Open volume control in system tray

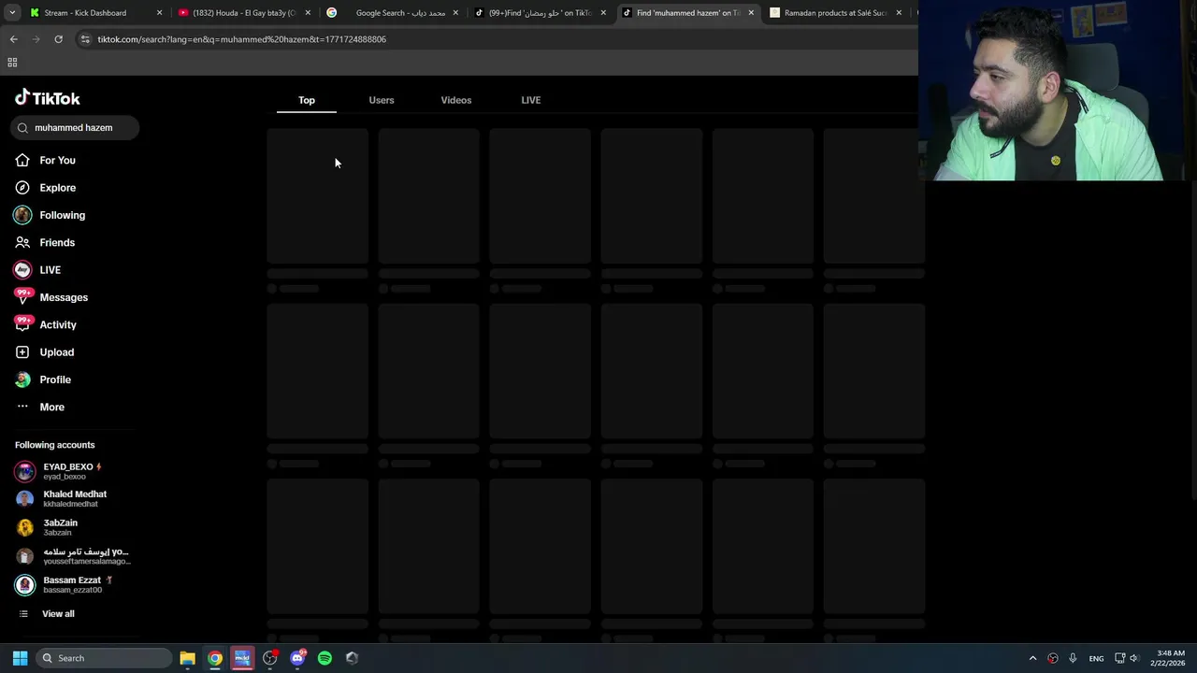1134,658
